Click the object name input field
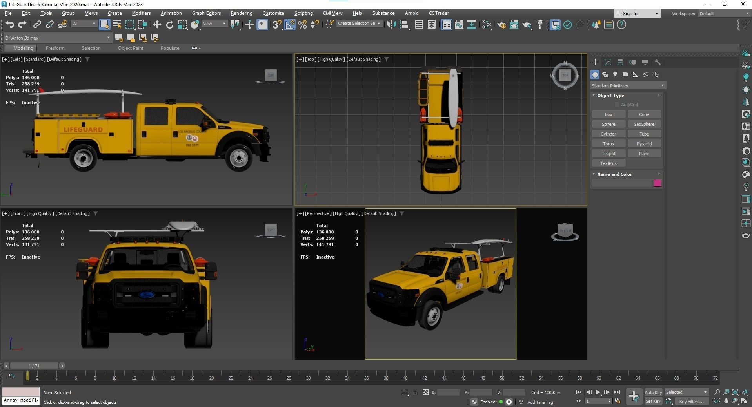This screenshot has width=752, height=407. 621,183
